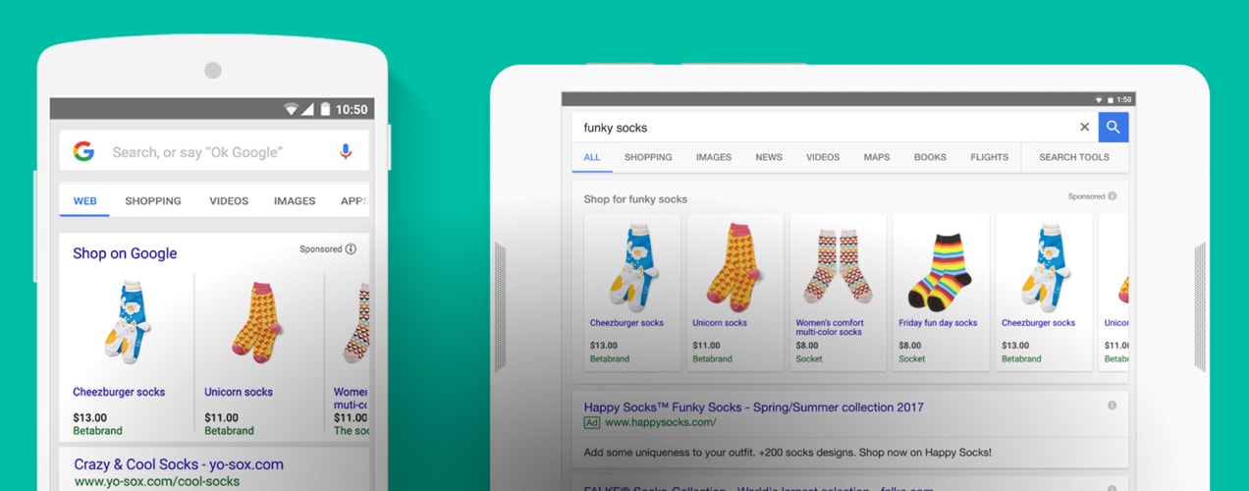Open the MAPS tab on tablet
This screenshot has width=1249, height=491.
click(877, 157)
